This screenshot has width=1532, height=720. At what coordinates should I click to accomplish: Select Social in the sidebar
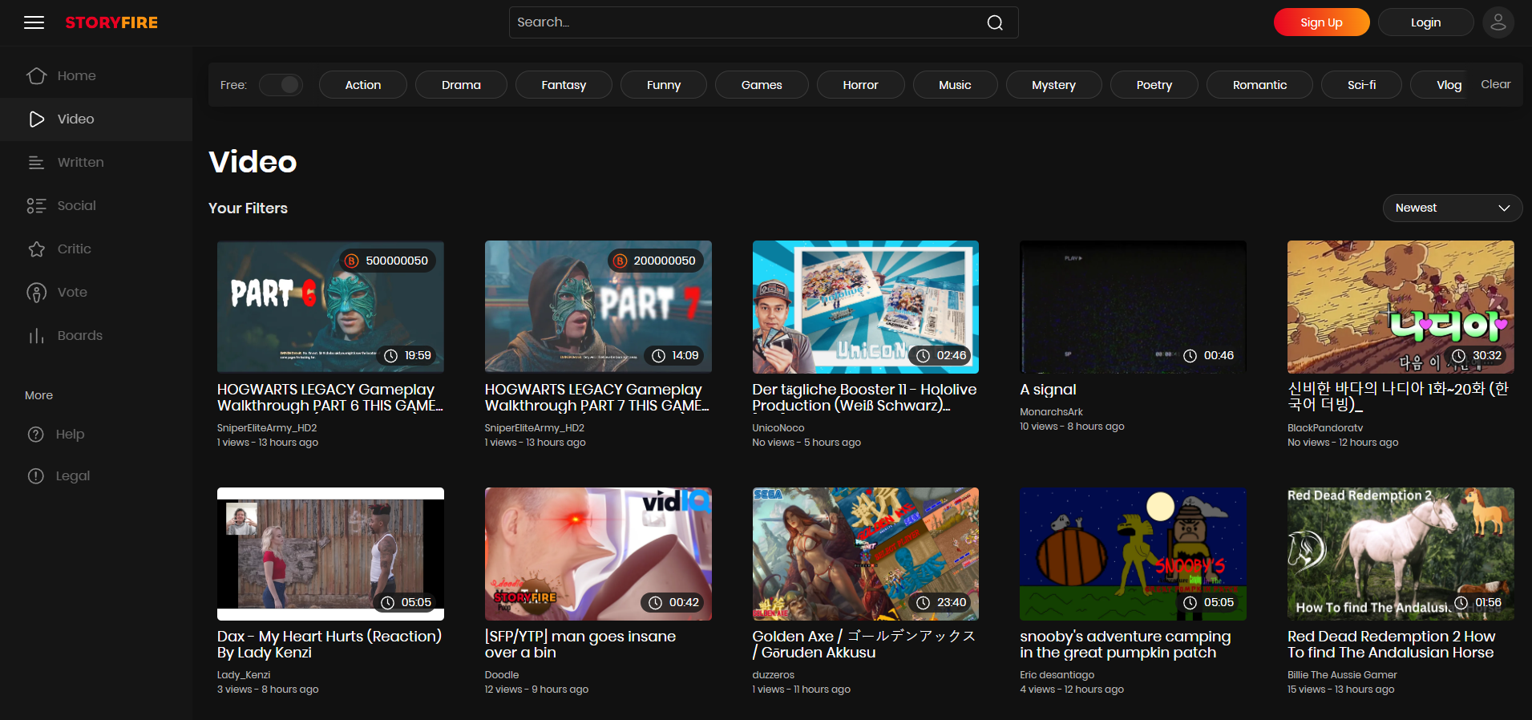click(x=96, y=206)
